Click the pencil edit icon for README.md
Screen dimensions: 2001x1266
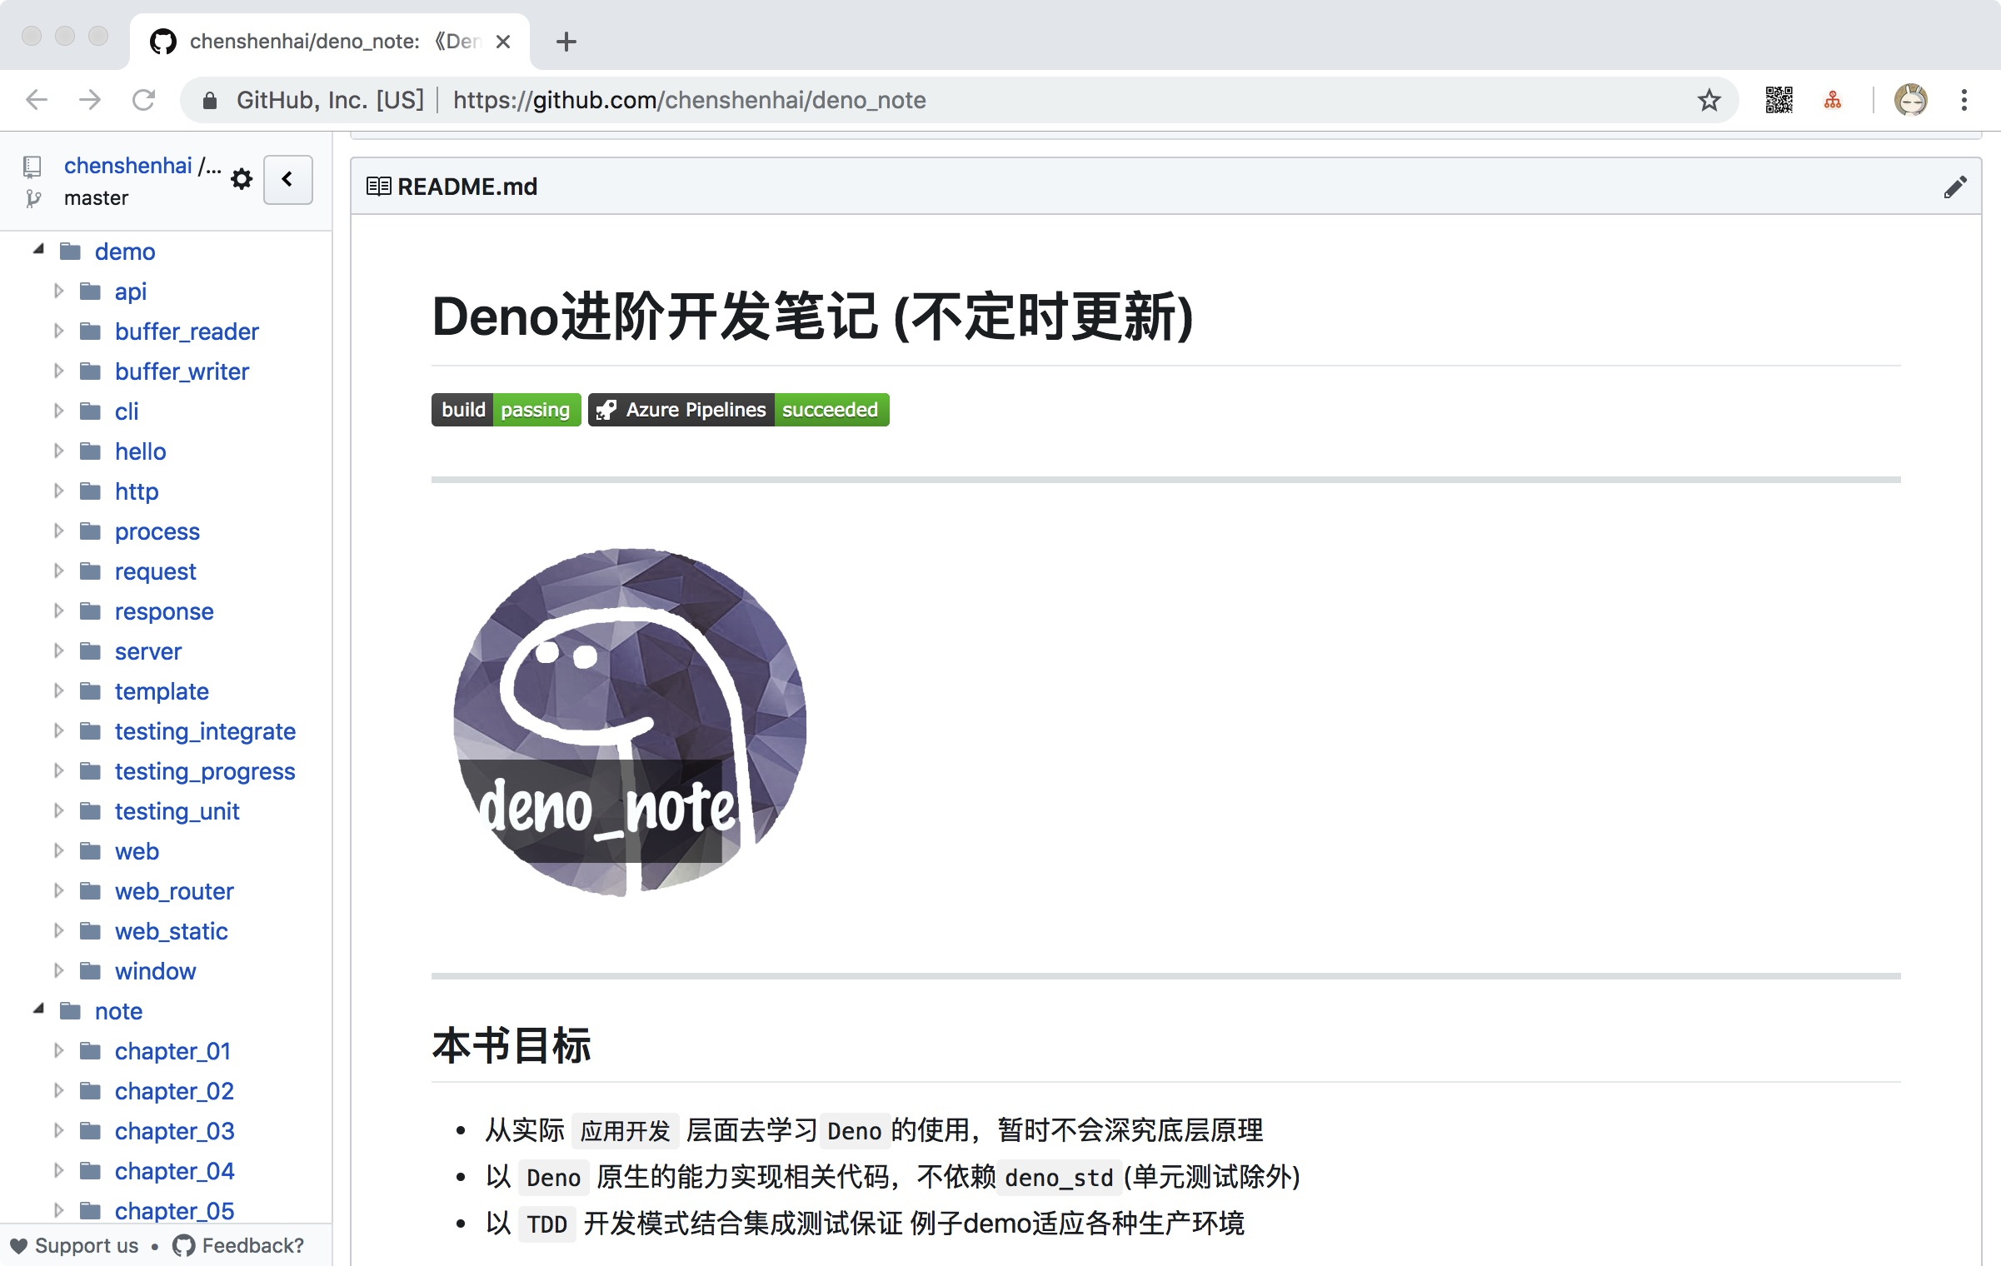coord(1954,187)
